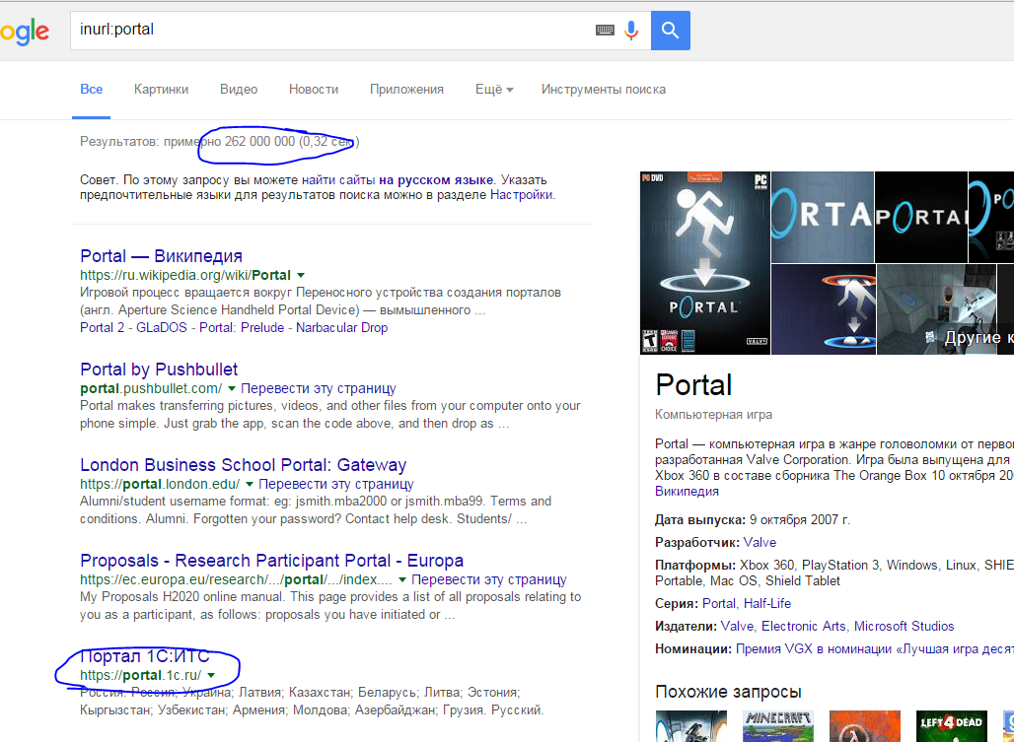This screenshot has width=1014, height=742.
Task: Open the 'Narbacular Drop' sitelink
Action: click(342, 327)
